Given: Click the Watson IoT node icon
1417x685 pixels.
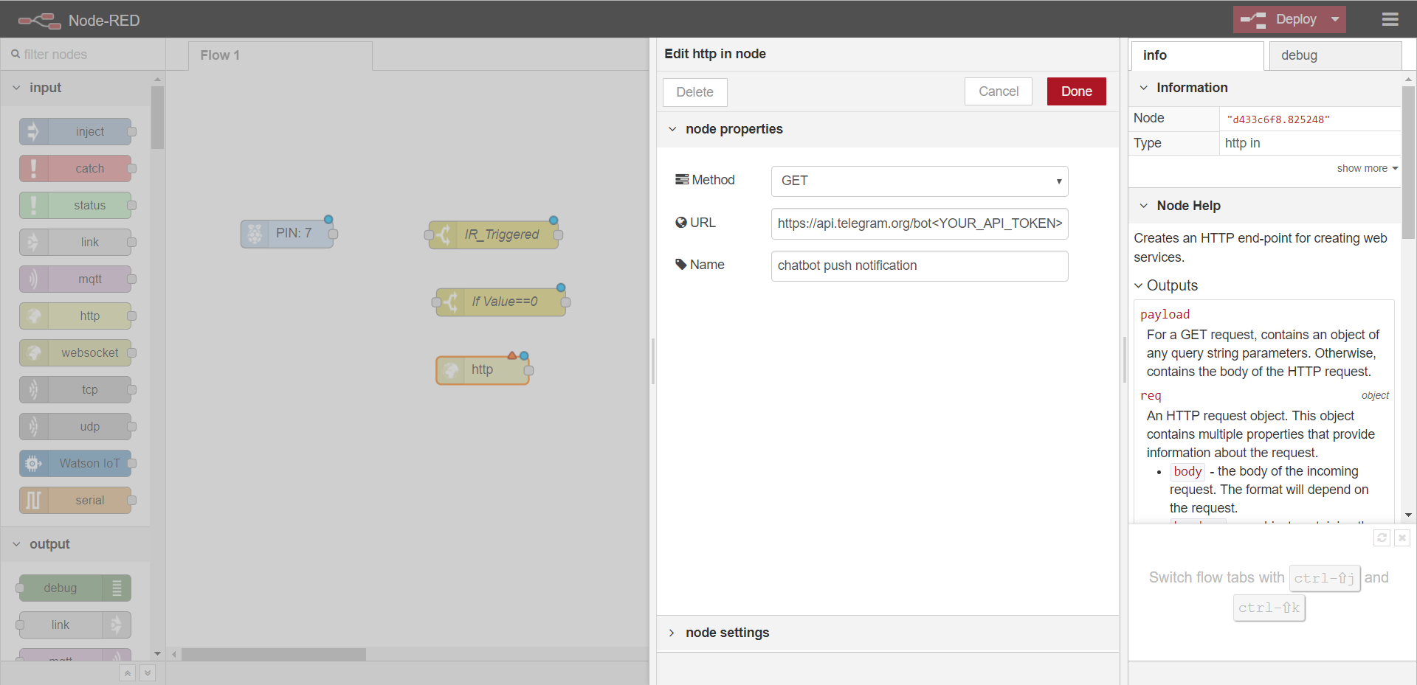Looking at the screenshot, I should coord(33,464).
